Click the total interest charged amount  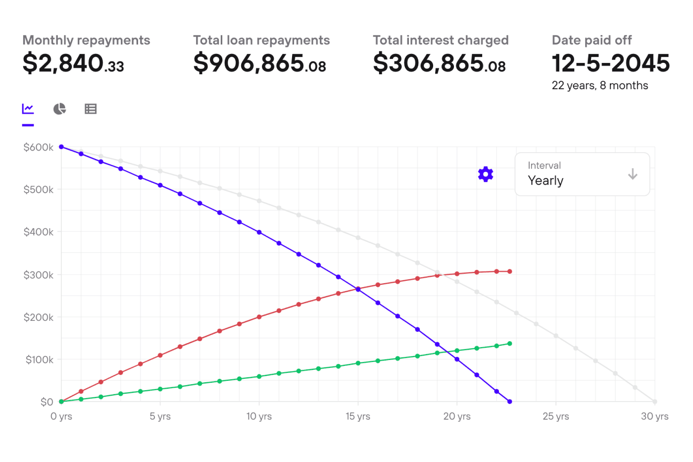click(x=439, y=63)
